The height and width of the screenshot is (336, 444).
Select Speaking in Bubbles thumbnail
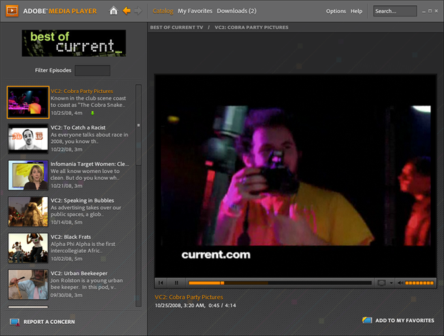pyautogui.click(x=28, y=212)
